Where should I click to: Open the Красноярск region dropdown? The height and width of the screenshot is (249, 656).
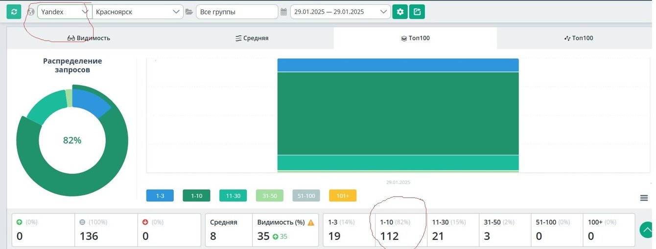[138, 12]
